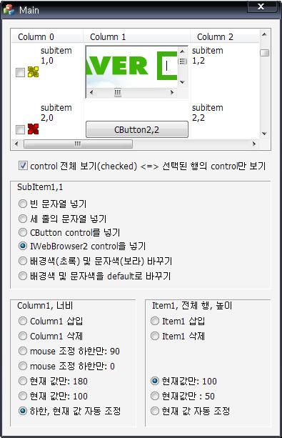Click the list's vertical scrollbar down arrow

tap(264, 134)
